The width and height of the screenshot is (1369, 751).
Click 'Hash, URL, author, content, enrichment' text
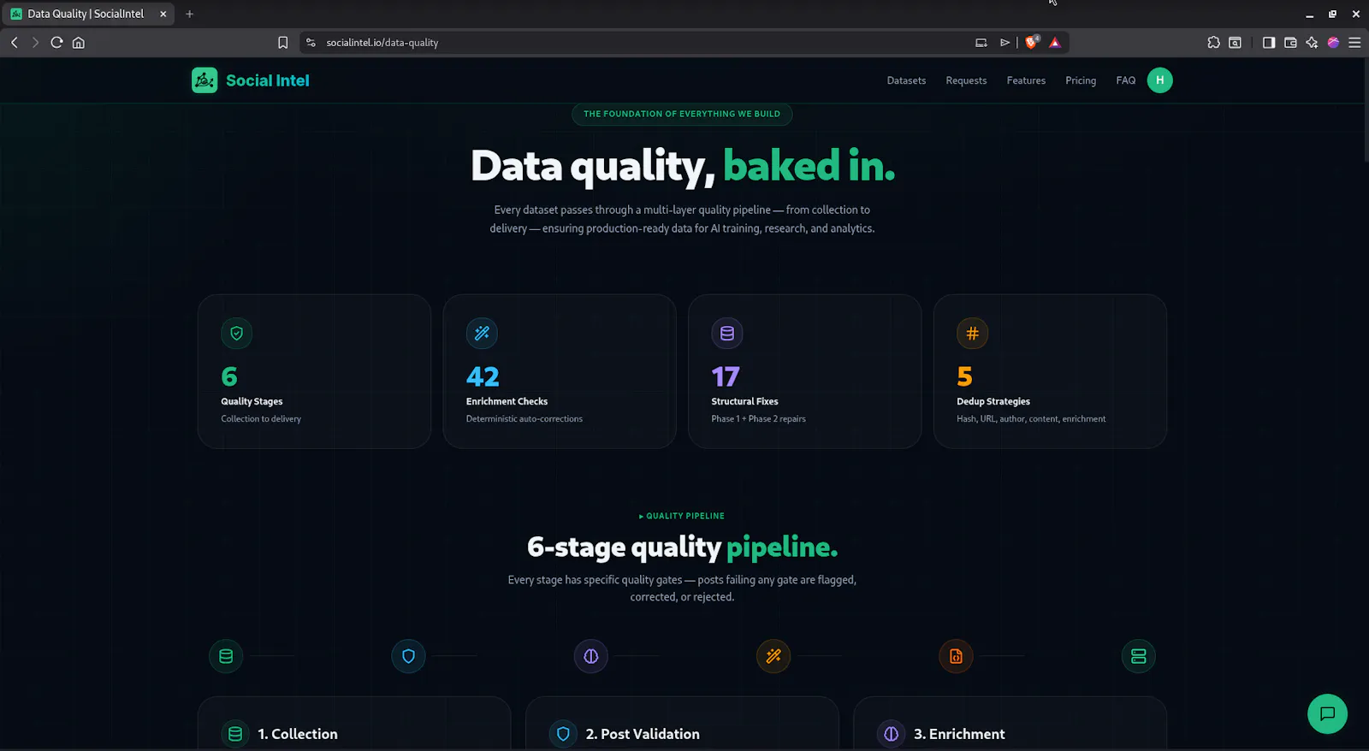click(x=1031, y=419)
